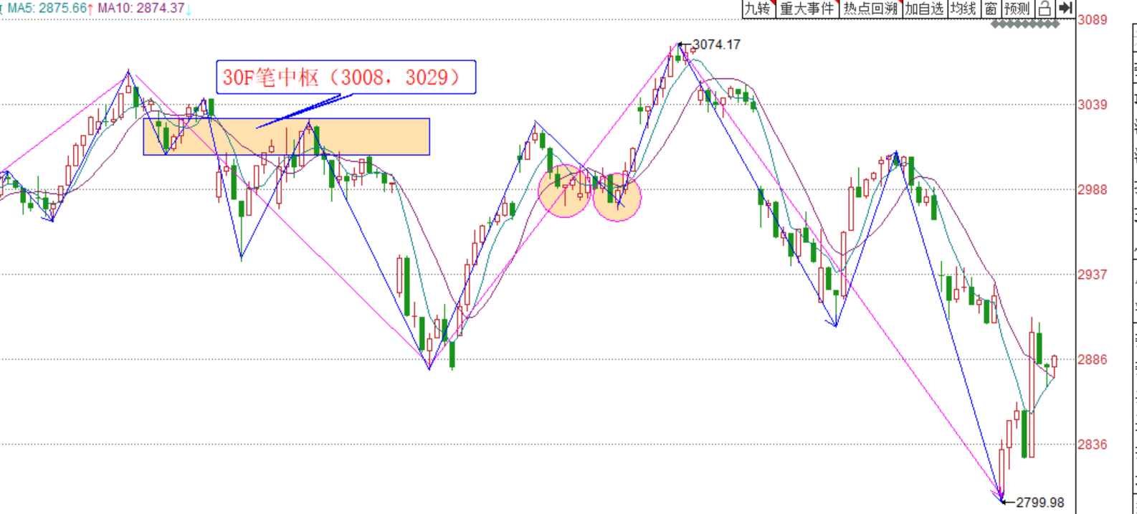Click the MA5 value label

pos(47,9)
